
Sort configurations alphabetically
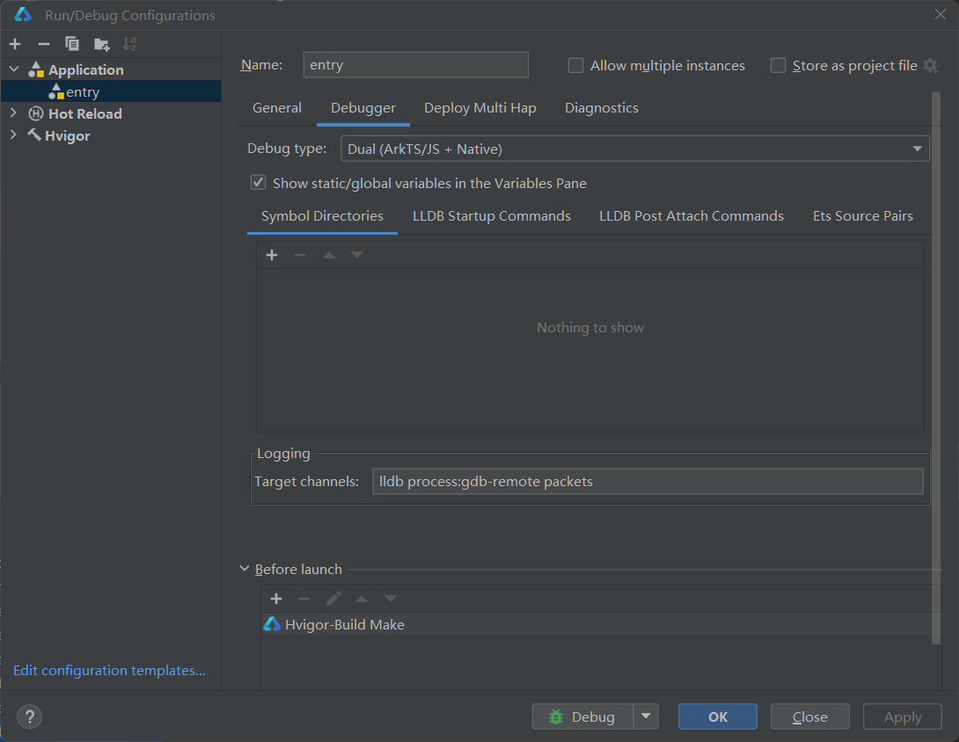point(129,44)
